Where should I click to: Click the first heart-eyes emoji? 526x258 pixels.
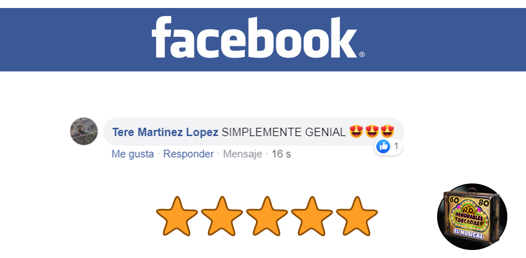point(356,131)
